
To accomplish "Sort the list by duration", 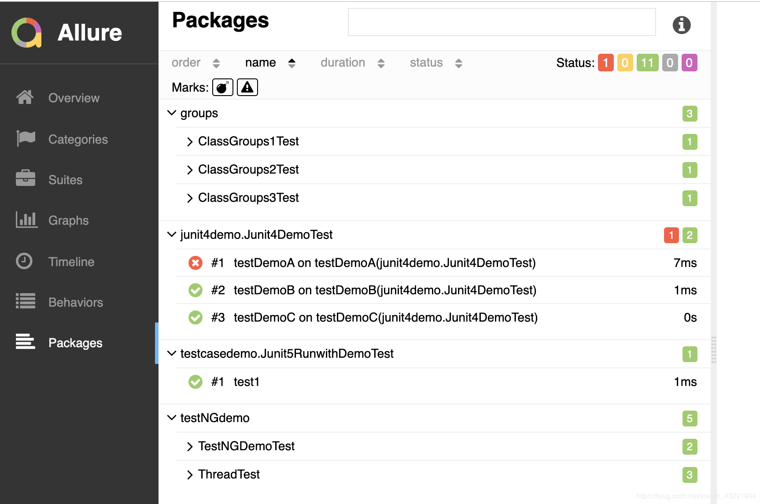I will pyautogui.click(x=352, y=63).
